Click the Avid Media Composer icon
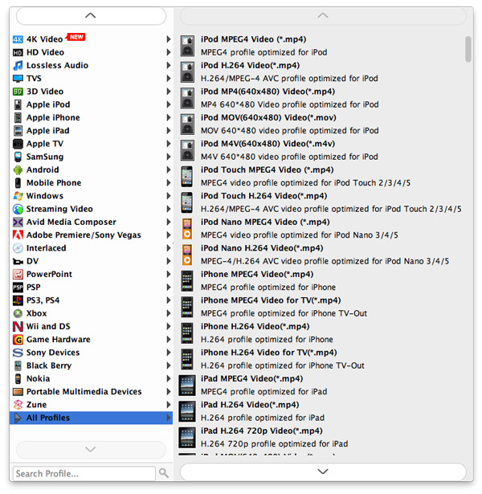 click(18, 223)
